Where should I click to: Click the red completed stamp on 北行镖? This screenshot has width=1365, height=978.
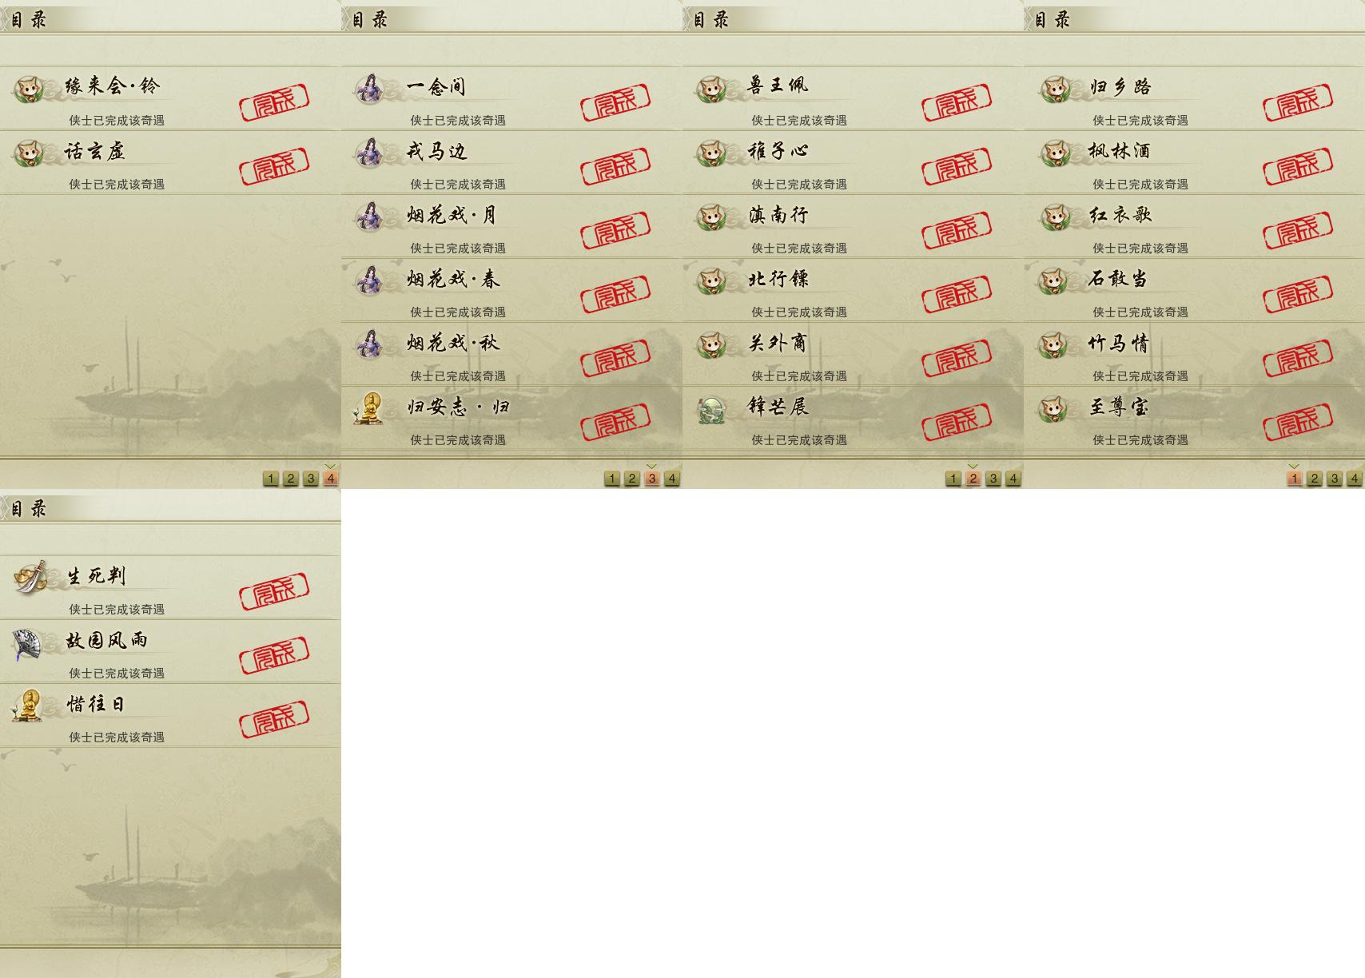(957, 294)
